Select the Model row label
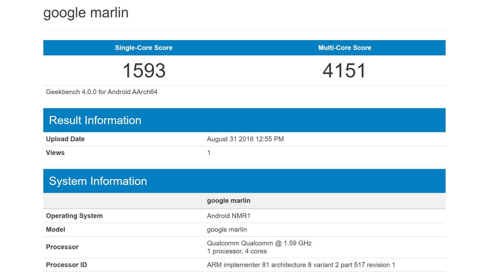The width and height of the screenshot is (483, 272). tap(55, 229)
